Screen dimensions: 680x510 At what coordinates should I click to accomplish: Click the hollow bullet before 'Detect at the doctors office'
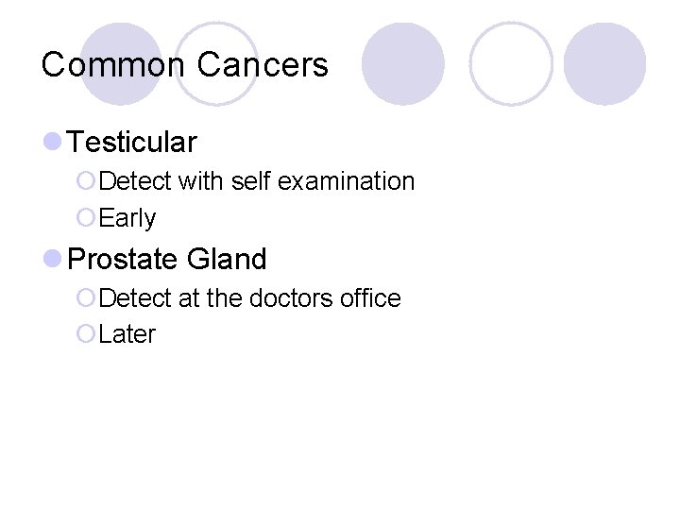[86, 298]
